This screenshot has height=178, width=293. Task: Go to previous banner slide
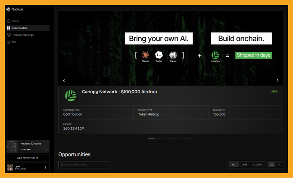(64, 80)
